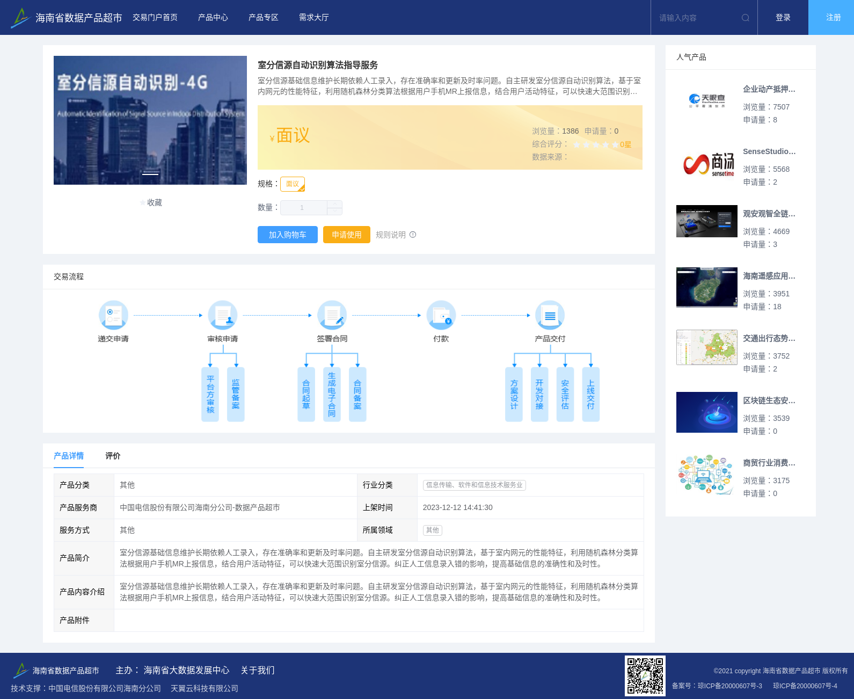Click the 规则说明 info icon
This screenshot has width=854, height=699.
coord(413,235)
